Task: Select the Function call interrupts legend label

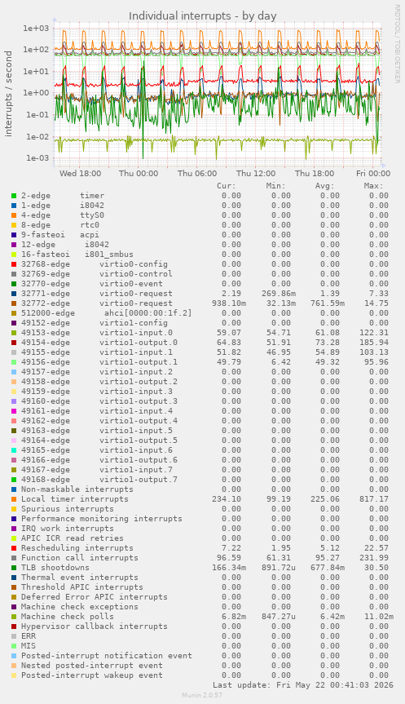Action: pos(80,558)
